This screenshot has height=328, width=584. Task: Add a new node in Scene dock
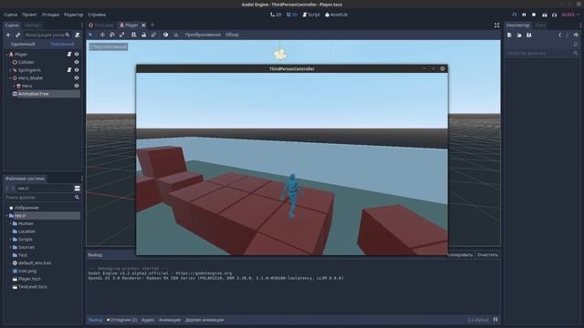coord(8,35)
